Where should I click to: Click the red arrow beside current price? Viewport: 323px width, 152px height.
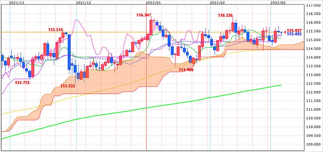tap(285, 32)
